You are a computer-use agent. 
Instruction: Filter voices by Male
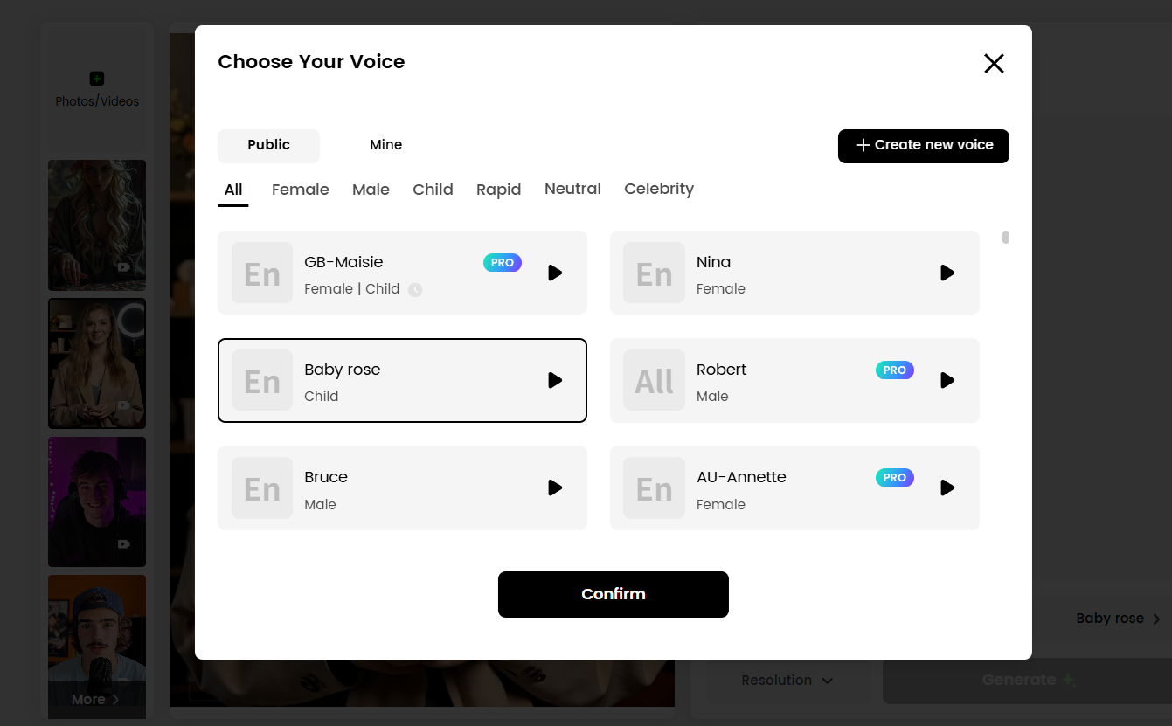pos(371,190)
